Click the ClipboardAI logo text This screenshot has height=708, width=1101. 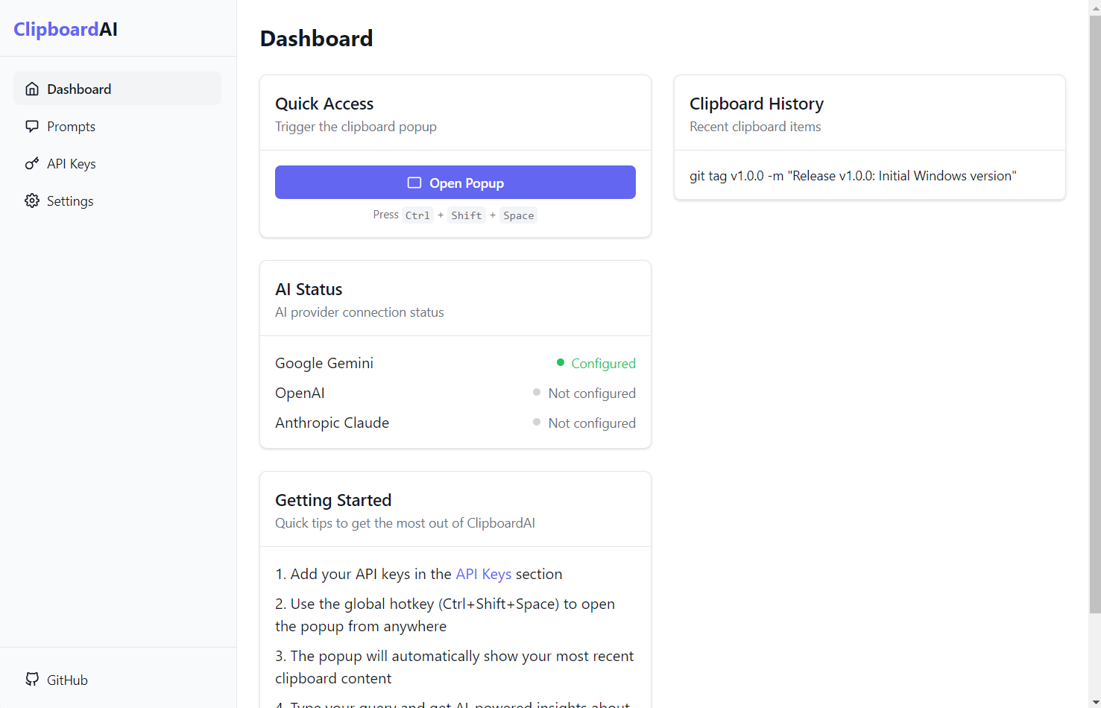(x=66, y=29)
